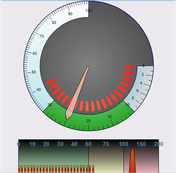
Task: Click label 10 on the circular gauge
Action: pyautogui.click(x=127, y=105)
